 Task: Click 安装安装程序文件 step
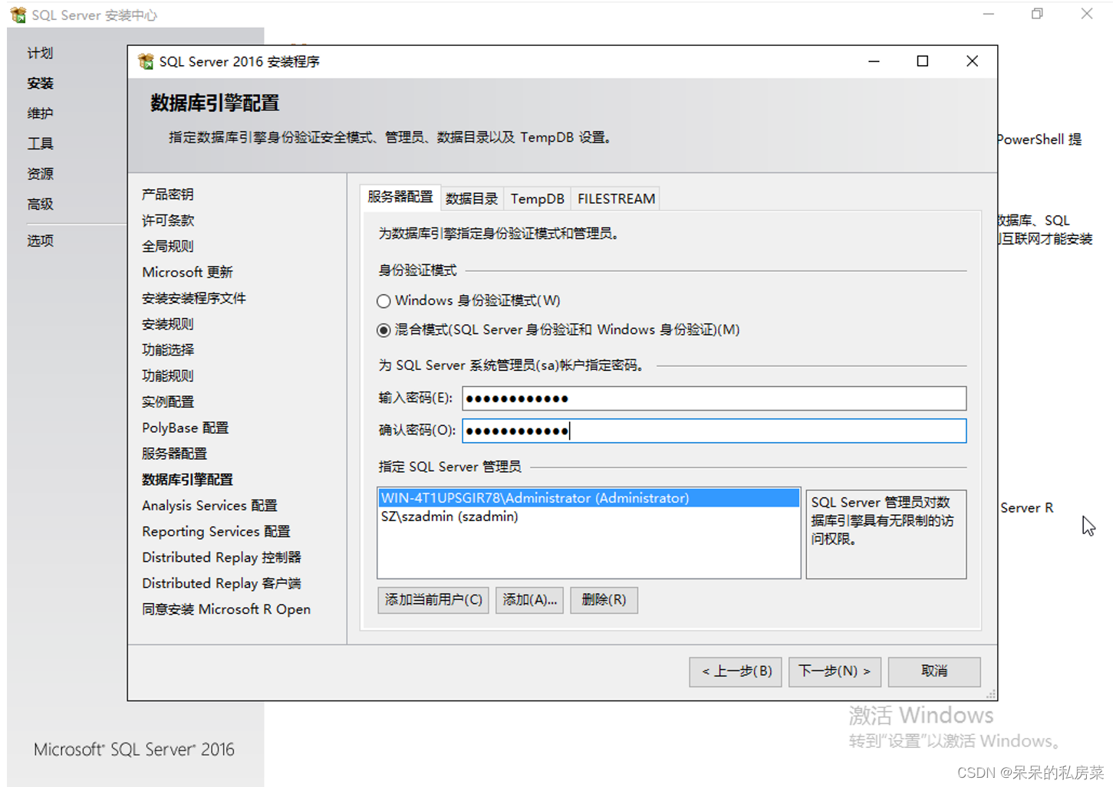pos(193,298)
